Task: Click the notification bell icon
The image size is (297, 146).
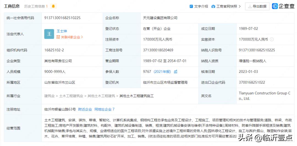Action: 53,6
